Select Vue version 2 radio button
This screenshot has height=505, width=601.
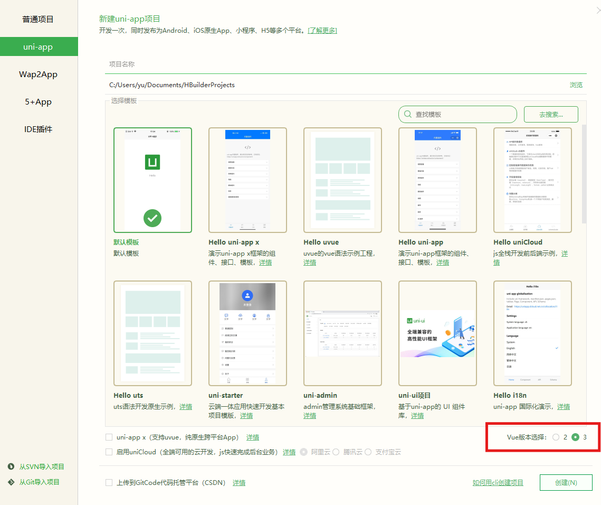coord(556,437)
